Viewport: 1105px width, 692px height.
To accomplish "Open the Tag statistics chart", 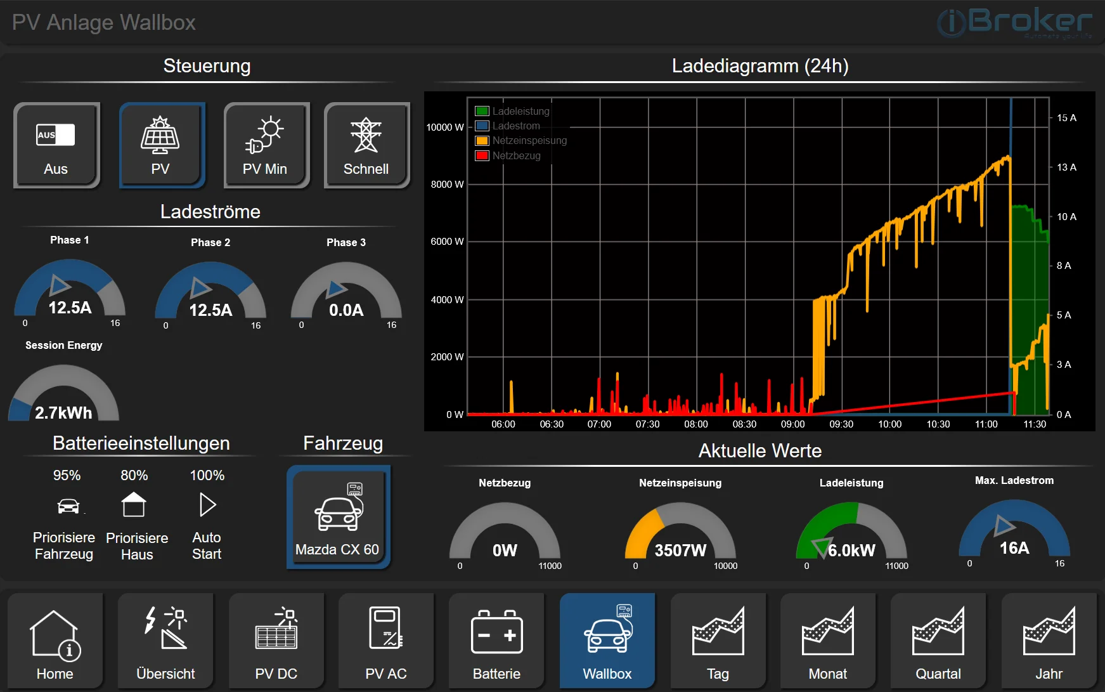I will pyautogui.click(x=718, y=641).
